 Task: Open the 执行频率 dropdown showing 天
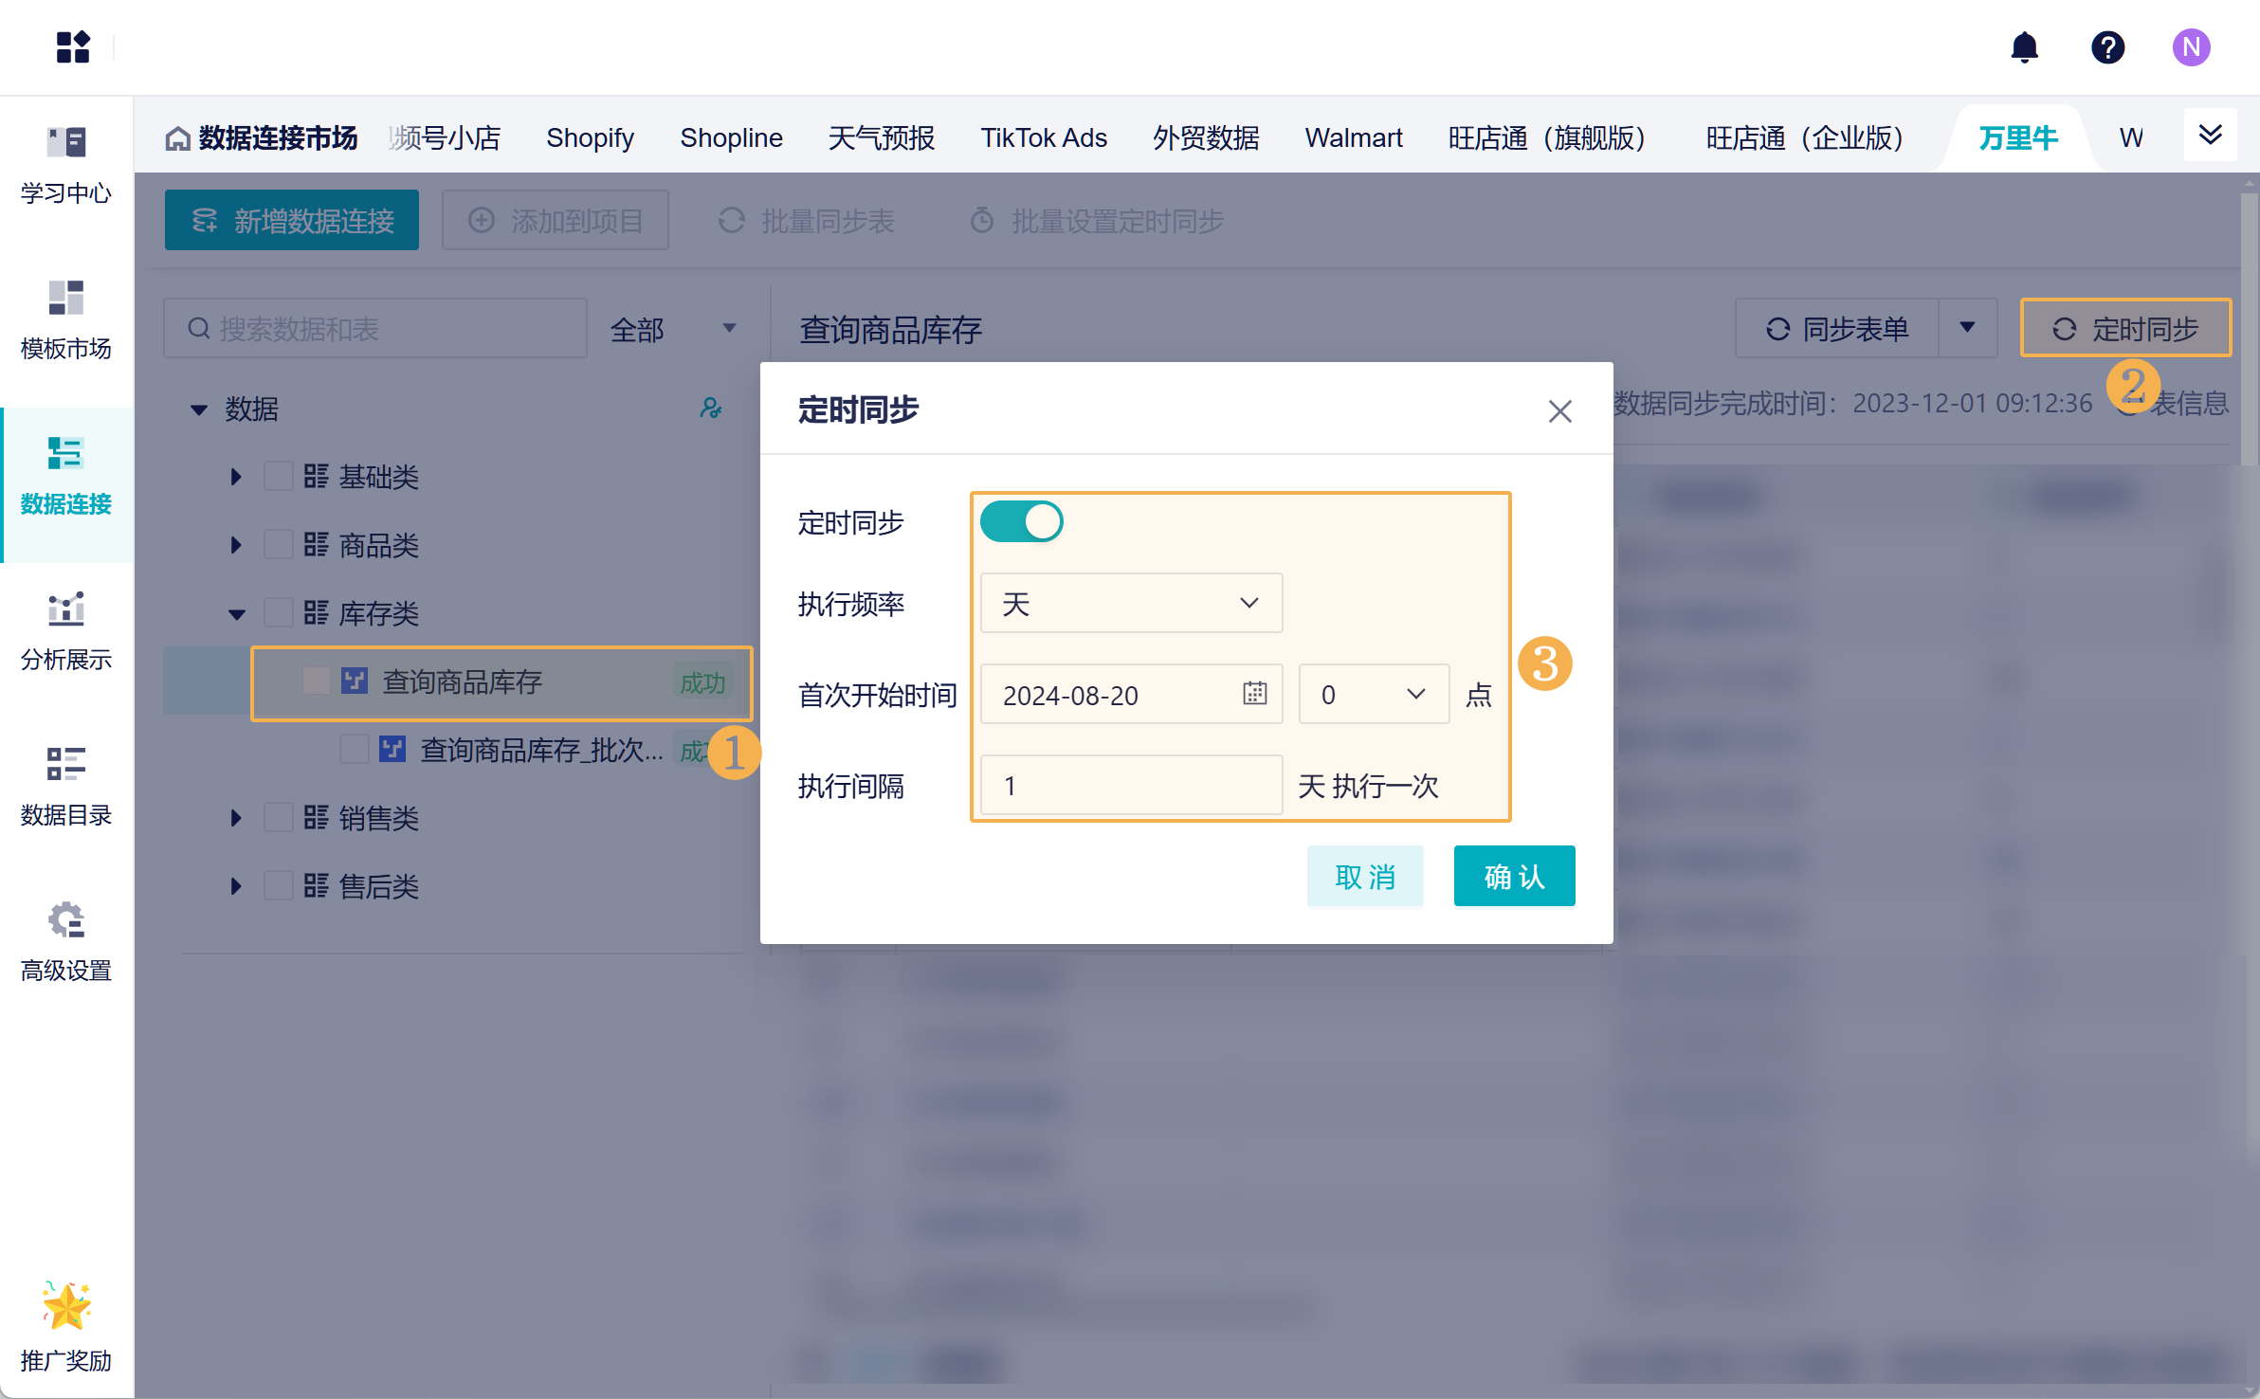(x=1130, y=603)
